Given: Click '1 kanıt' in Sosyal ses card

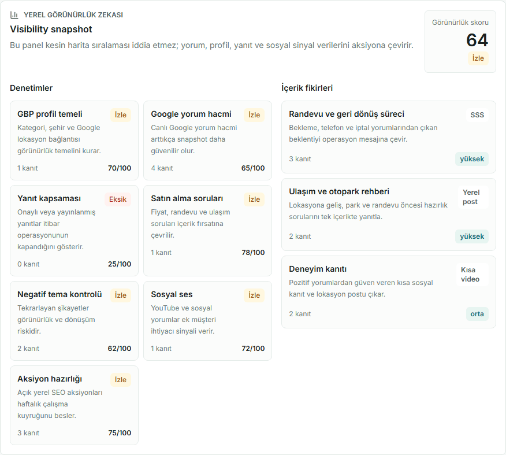Looking at the screenshot, I should [161, 349].
